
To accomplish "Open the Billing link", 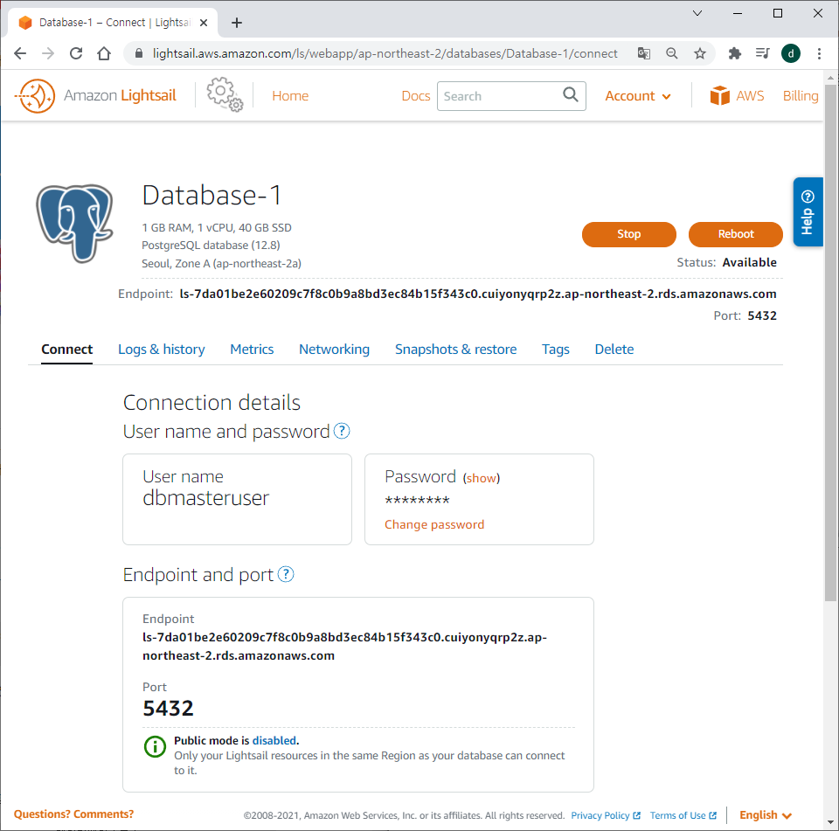I will (801, 96).
